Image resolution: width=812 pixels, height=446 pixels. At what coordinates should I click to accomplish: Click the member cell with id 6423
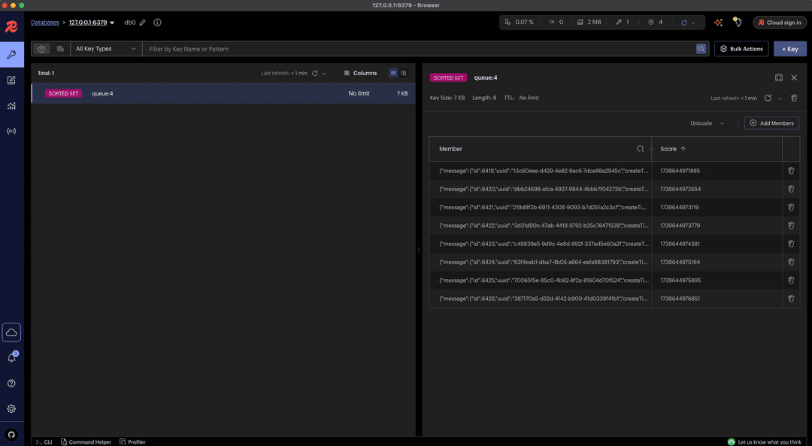click(x=544, y=244)
